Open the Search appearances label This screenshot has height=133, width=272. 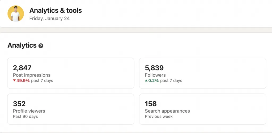[x=167, y=111]
